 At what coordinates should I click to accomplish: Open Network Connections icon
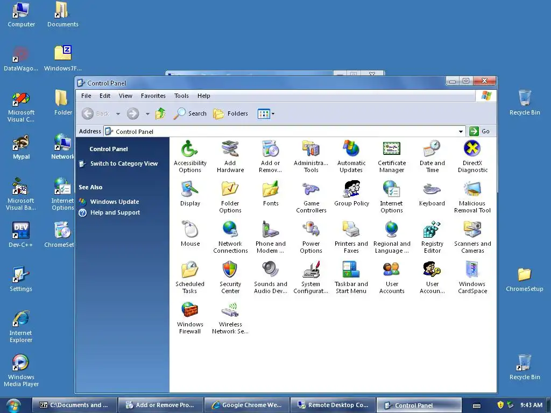[x=230, y=237]
